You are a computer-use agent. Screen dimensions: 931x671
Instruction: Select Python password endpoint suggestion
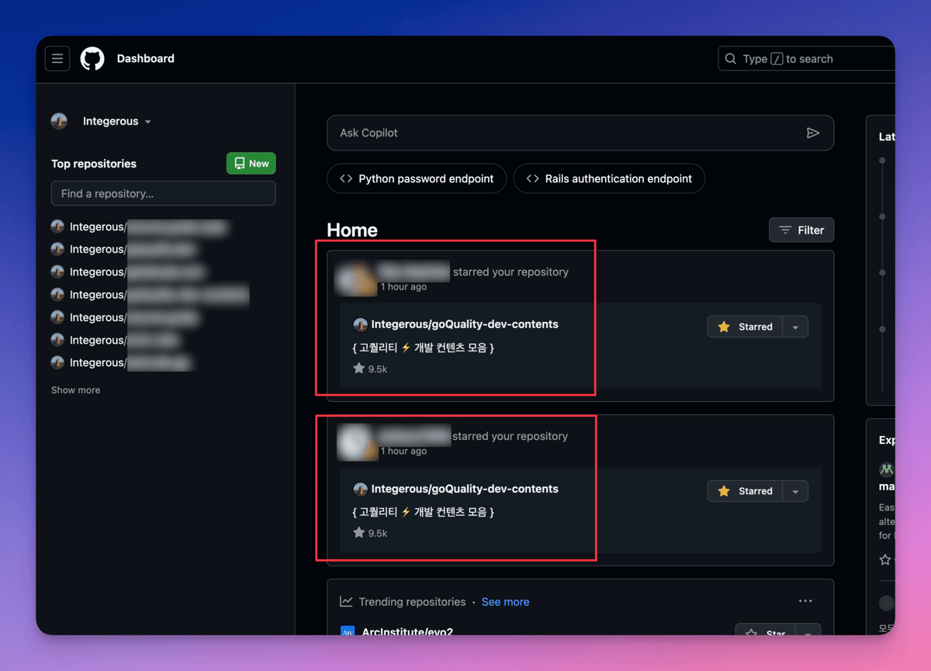417,178
